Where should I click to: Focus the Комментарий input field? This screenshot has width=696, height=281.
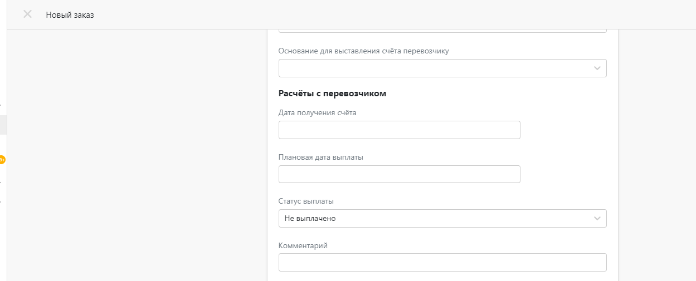[x=442, y=263]
